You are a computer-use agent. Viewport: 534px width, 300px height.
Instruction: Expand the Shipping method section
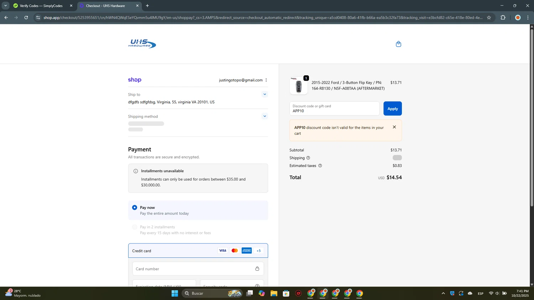click(x=265, y=116)
